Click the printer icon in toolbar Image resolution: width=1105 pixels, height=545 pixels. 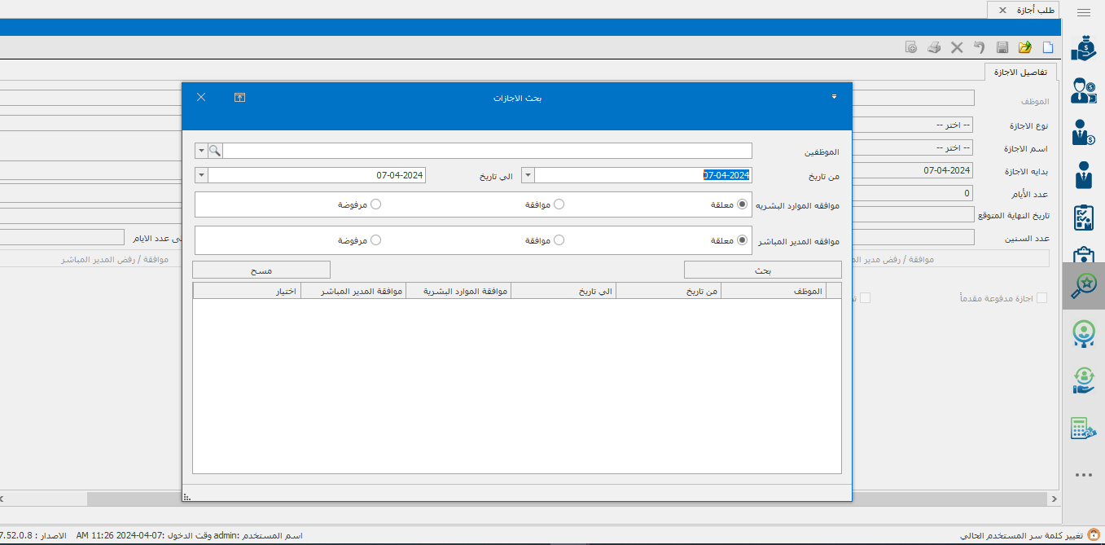point(934,48)
